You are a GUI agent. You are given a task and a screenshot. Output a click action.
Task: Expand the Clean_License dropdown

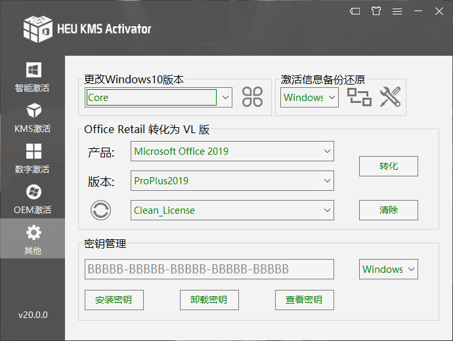[x=328, y=211]
